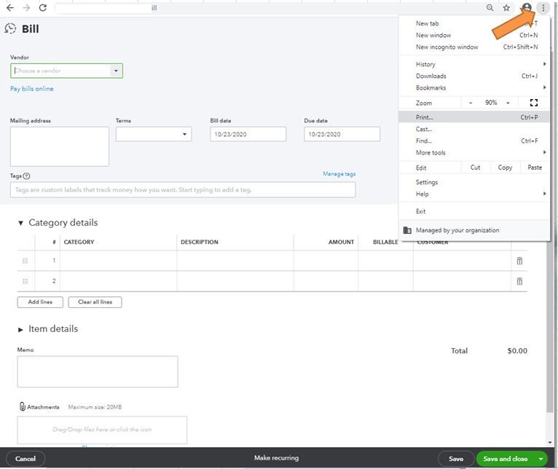This screenshot has height=469, width=558.
Task: Click Managed by your organization
Action: [457, 230]
